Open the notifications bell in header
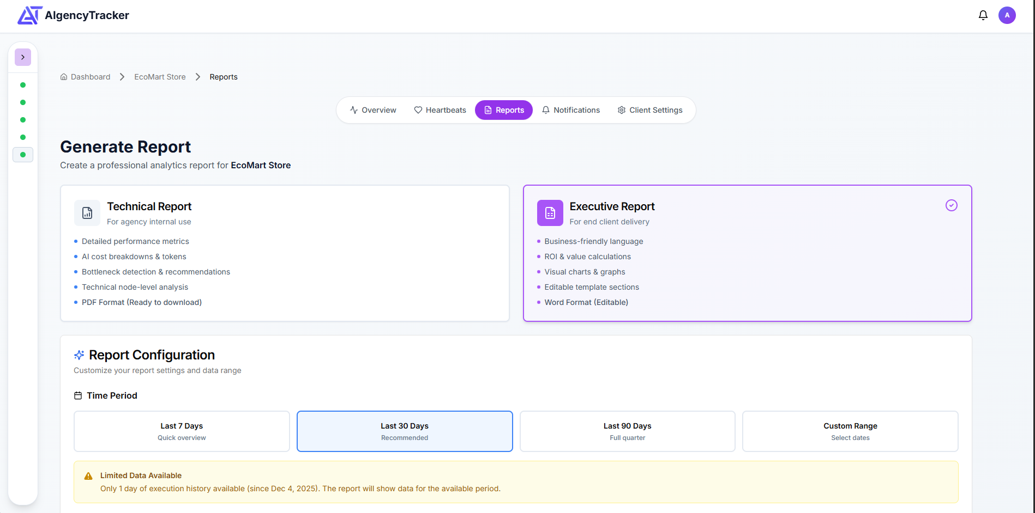 (983, 15)
